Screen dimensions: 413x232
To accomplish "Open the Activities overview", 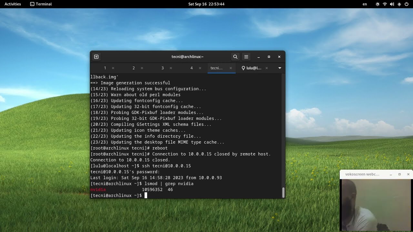I will 13,4.
